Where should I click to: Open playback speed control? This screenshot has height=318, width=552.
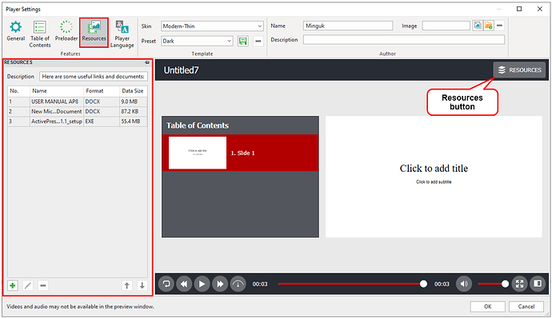coord(238,284)
